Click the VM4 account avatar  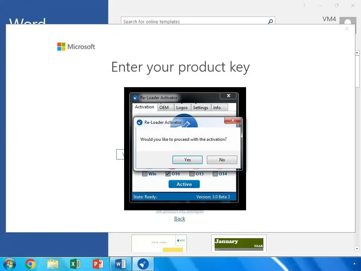(348, 21)
